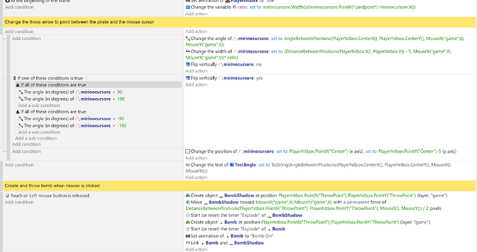477x252 pixels.
Task: Add an action below 'Flip vertically mirinocursore: no'
Action: [196, 71]
